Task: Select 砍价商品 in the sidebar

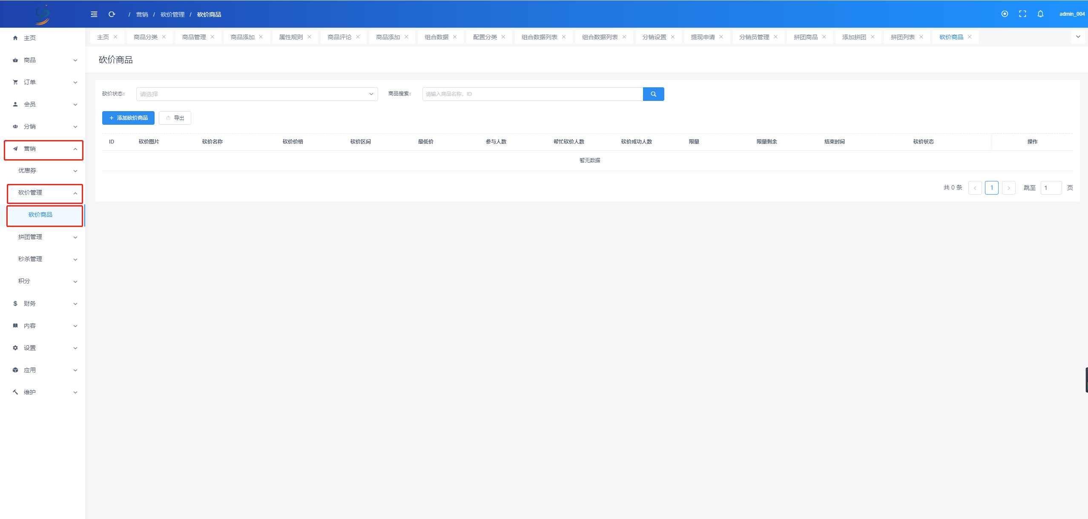Action: coord(43,215)
